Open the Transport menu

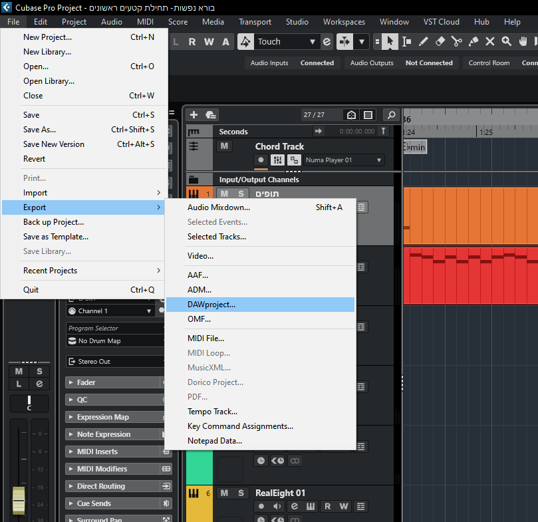point(255,22)
